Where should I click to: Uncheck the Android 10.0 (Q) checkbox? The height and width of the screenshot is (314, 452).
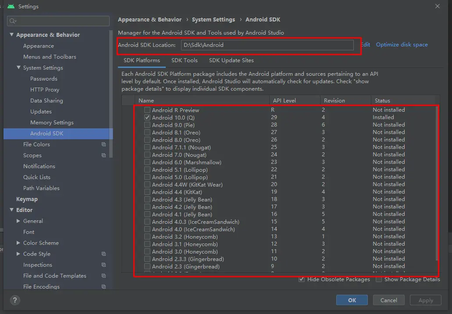click(147, 117)
